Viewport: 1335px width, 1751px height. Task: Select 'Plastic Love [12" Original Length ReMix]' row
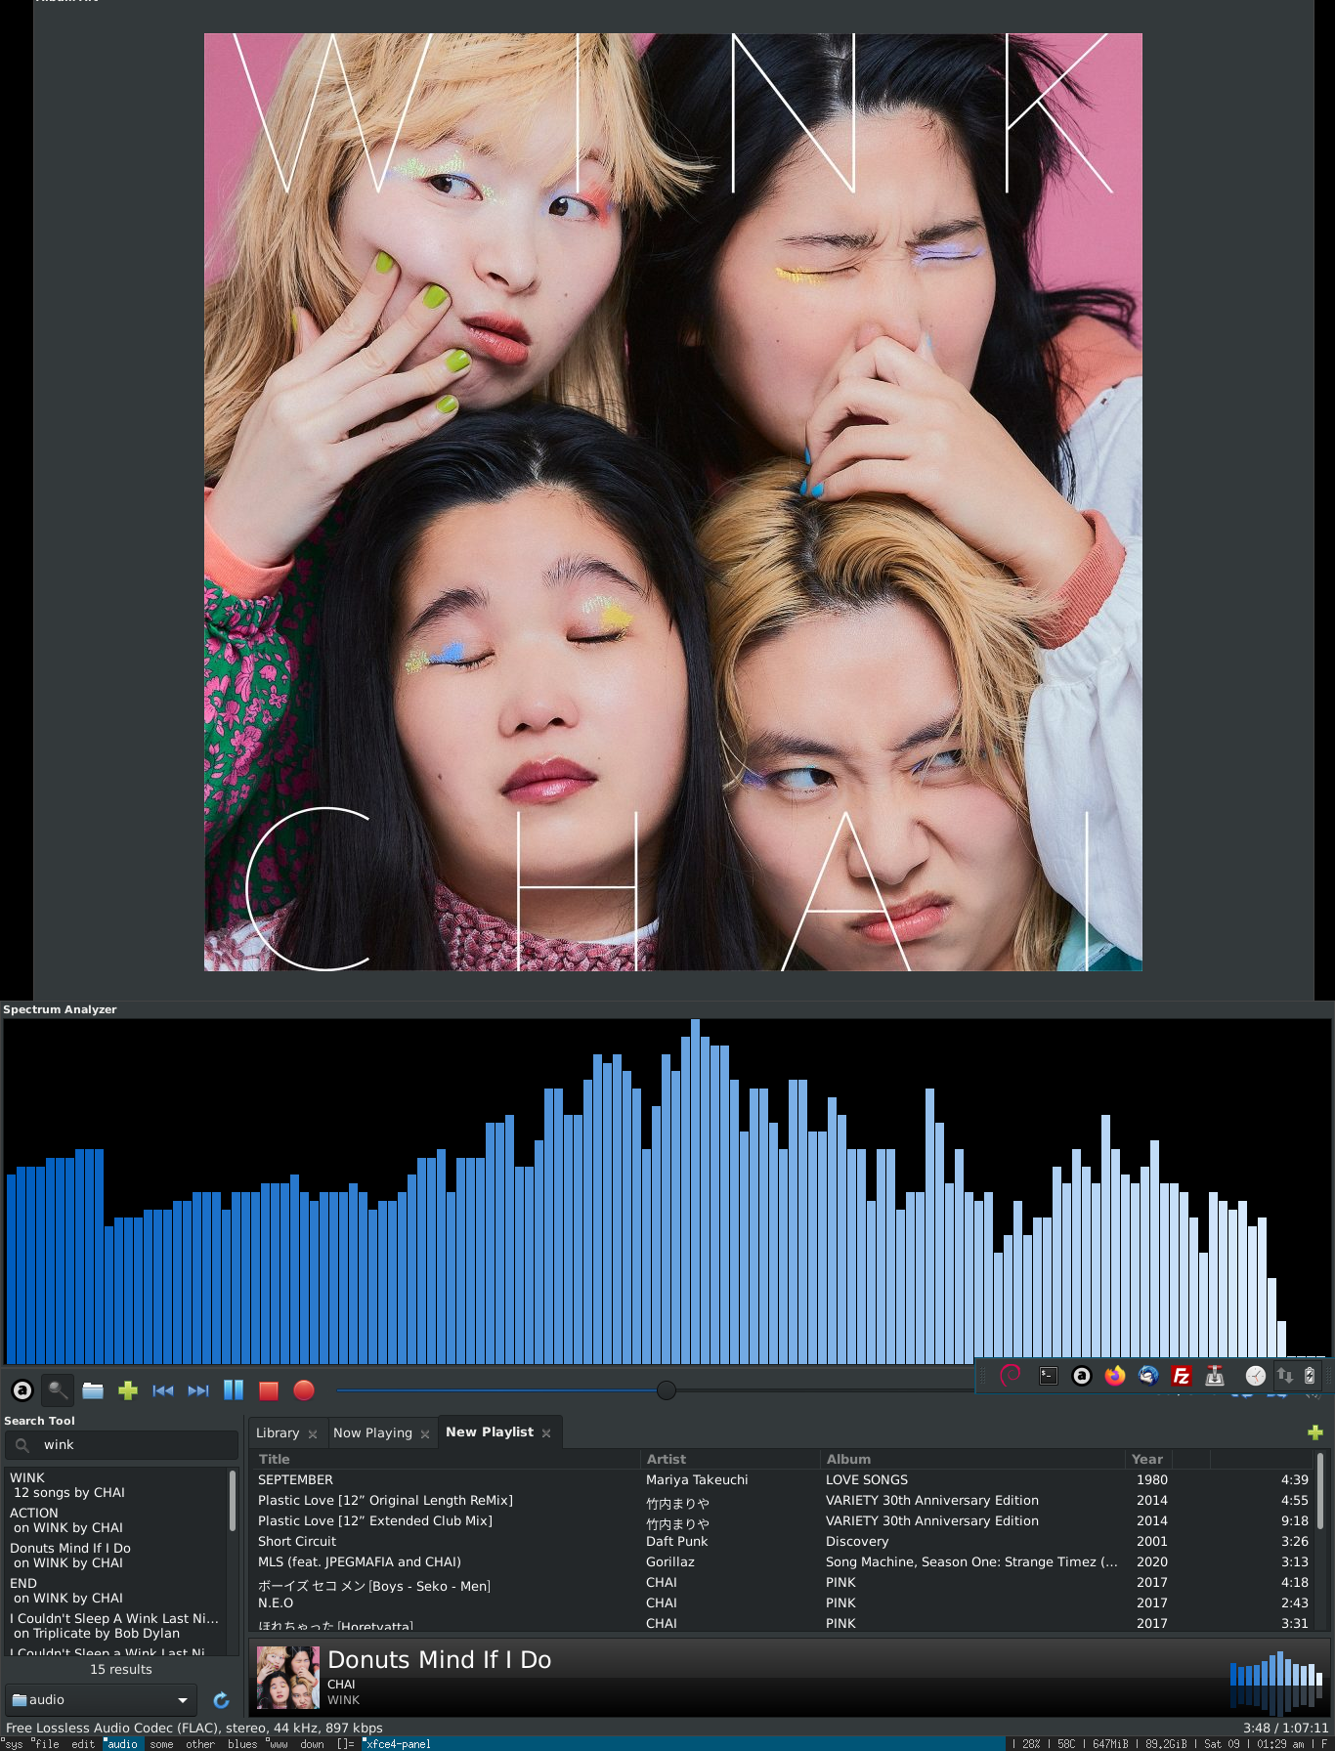tap(782, 1501)
